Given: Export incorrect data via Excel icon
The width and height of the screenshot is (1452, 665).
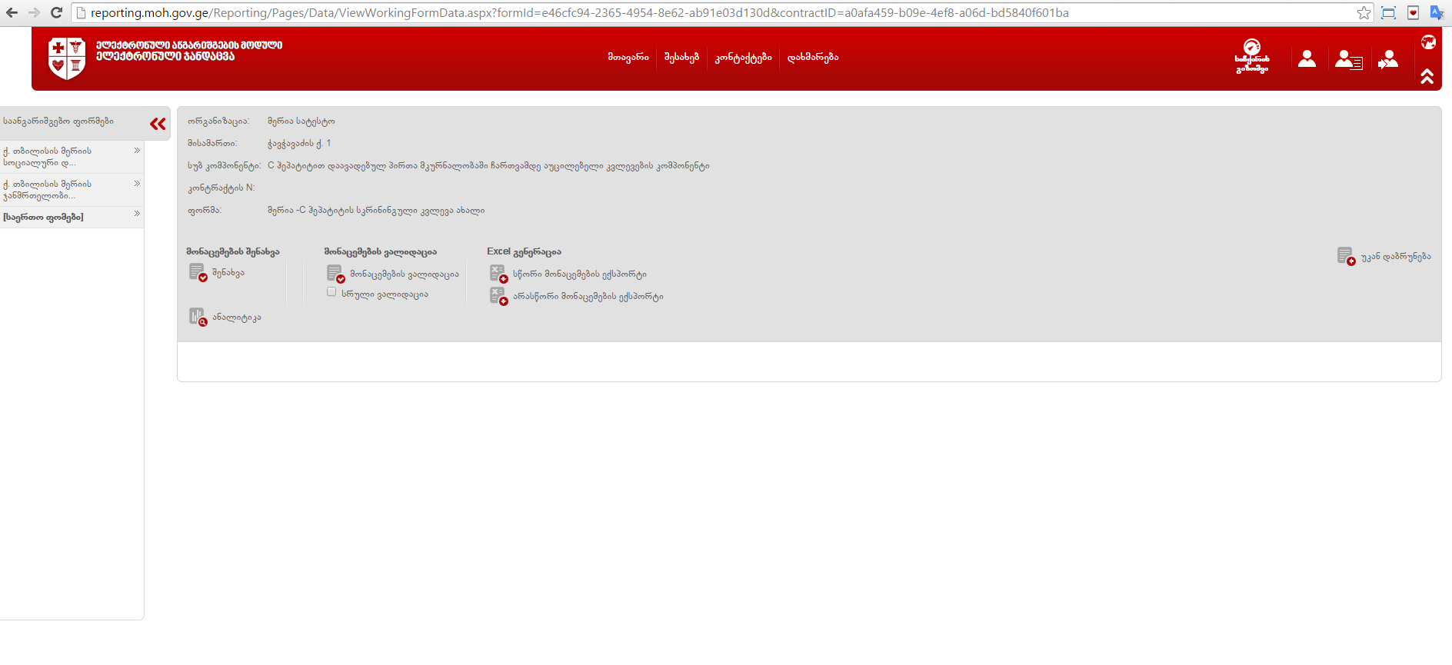Looking at the screenshot, I should pos(498,296).
